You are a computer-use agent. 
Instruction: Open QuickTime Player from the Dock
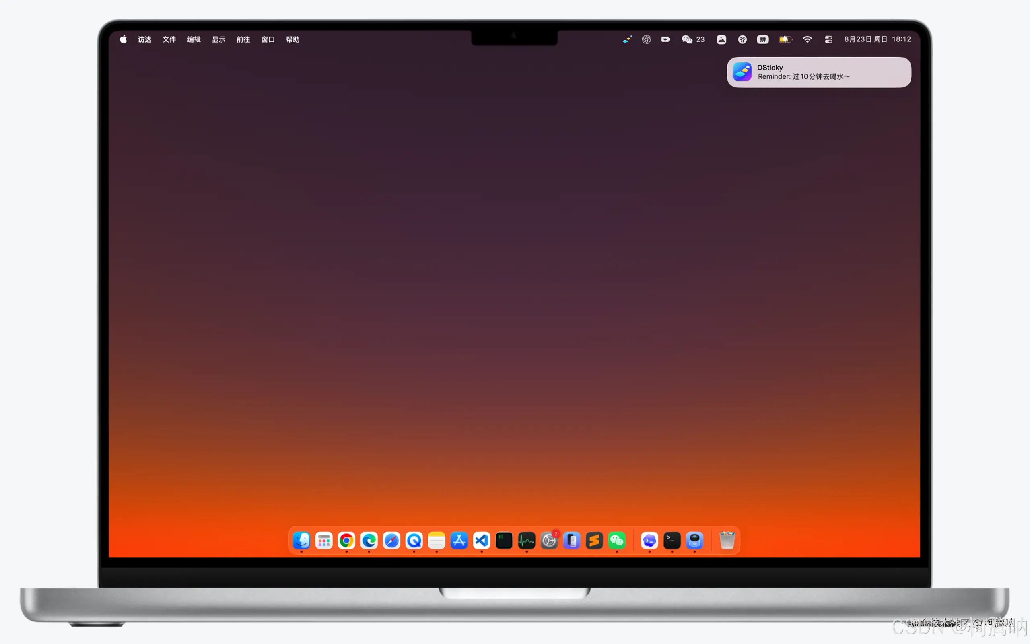tap(414, 541)
